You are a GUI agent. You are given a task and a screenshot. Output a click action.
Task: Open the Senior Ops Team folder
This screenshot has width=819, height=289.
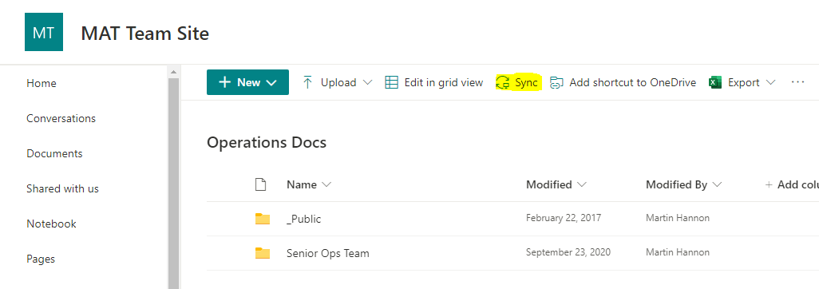[x=327, y=253]
